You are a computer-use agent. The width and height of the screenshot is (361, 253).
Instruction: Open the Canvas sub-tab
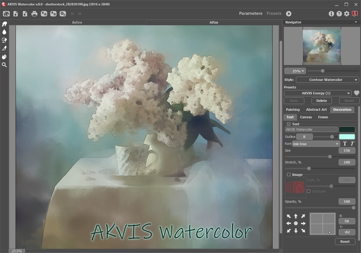306,117
